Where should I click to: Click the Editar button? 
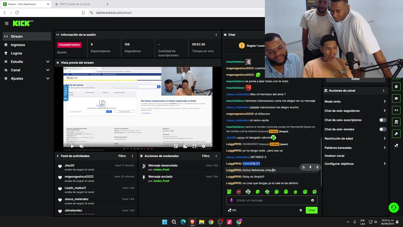coord(355,79)
